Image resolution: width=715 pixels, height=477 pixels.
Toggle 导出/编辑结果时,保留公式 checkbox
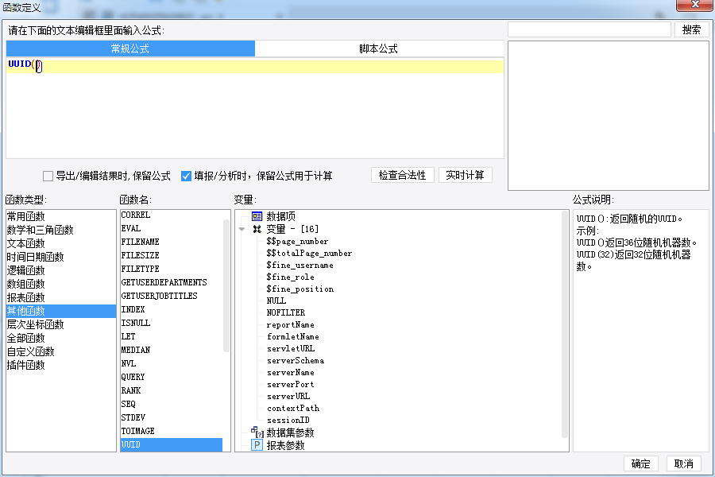pyautogui.click(x=48, y=176)
